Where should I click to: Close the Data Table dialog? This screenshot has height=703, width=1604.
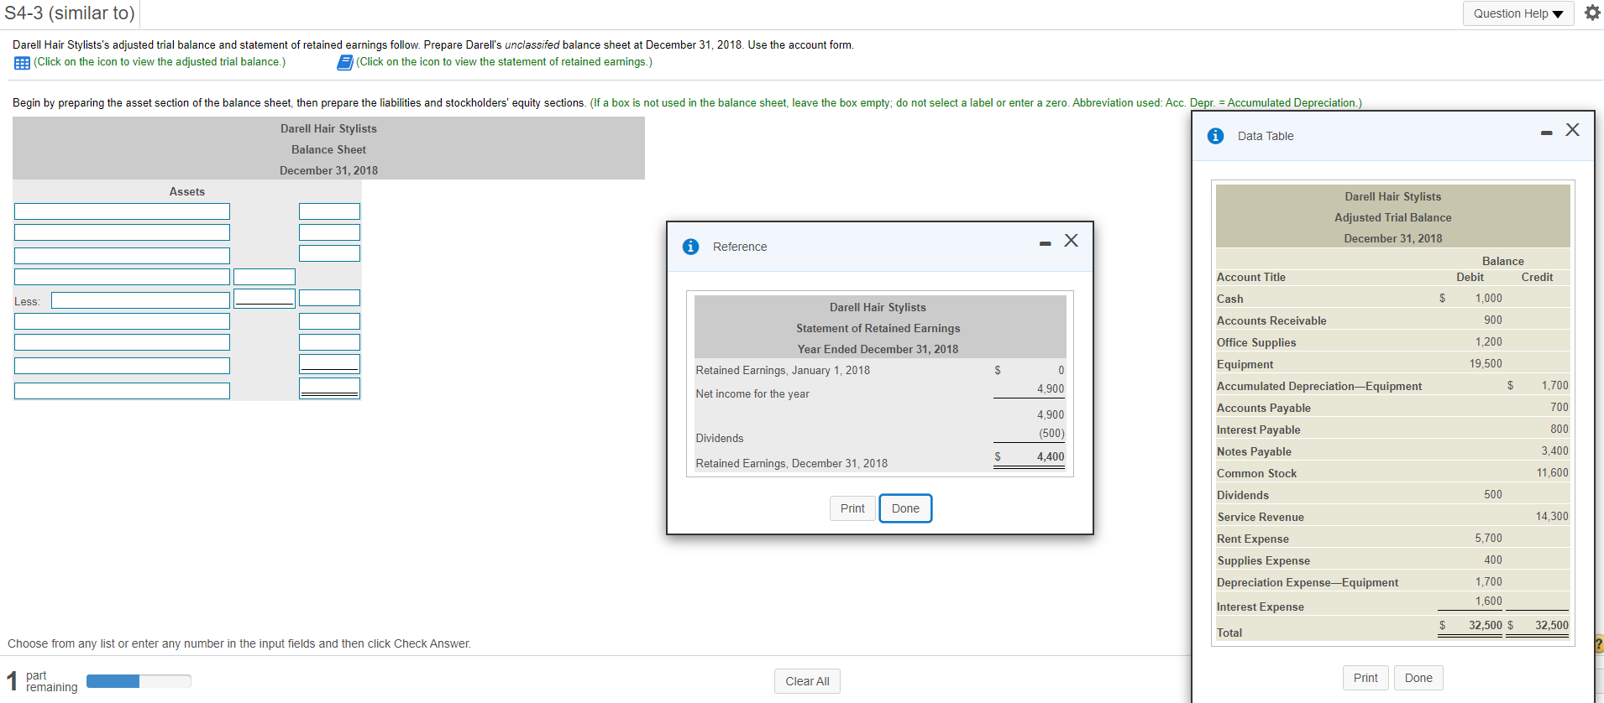1573,130
